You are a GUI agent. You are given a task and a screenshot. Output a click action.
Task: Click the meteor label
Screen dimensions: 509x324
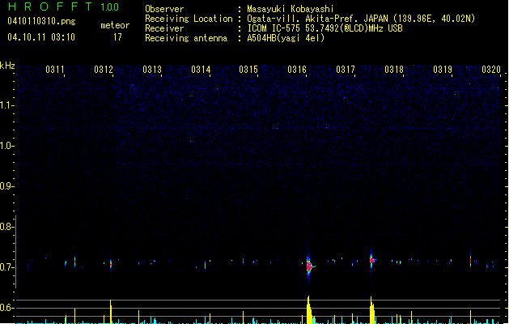(x=115, y=25)
